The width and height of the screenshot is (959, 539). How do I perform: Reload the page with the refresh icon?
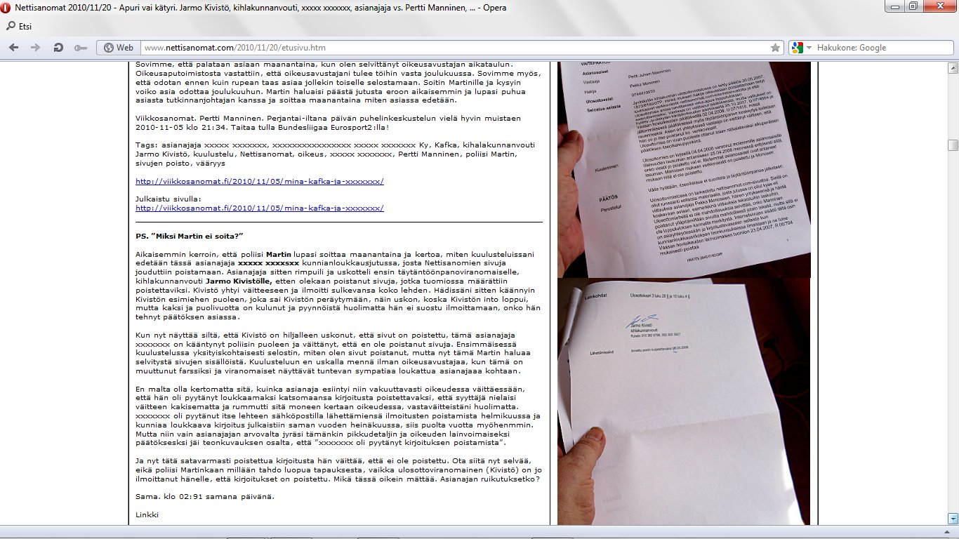pyautogui.click(x=58, y=48)
